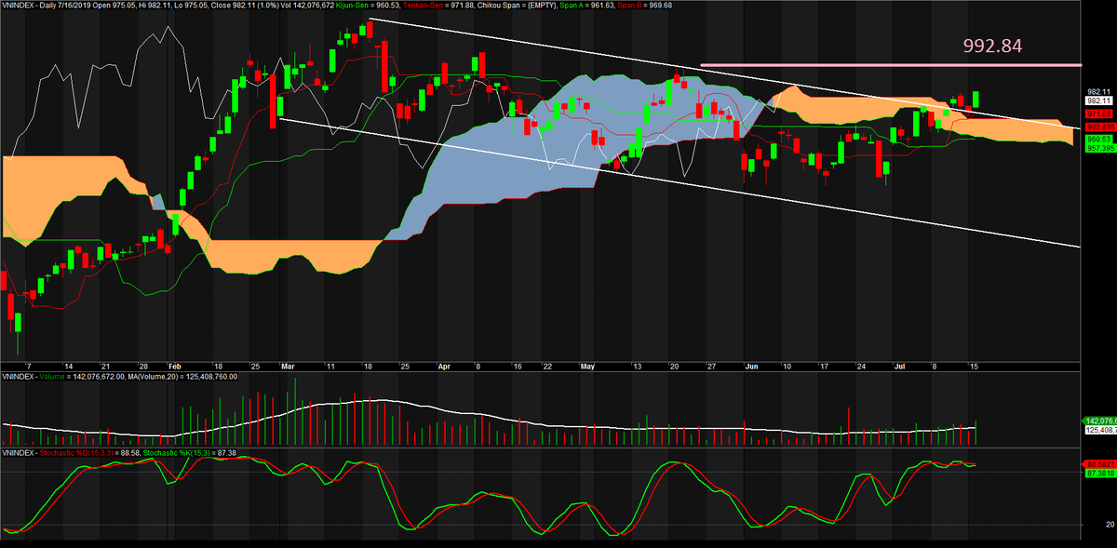Click the red 971.88 price axis tag
Image resolution: width=1117 pixels, height=548 pixels.
click(x=1098, y=113)
